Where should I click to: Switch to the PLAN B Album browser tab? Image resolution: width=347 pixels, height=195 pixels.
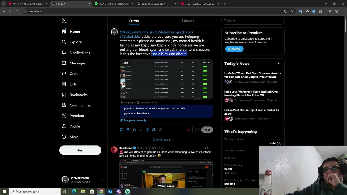(x=114, y=4)
